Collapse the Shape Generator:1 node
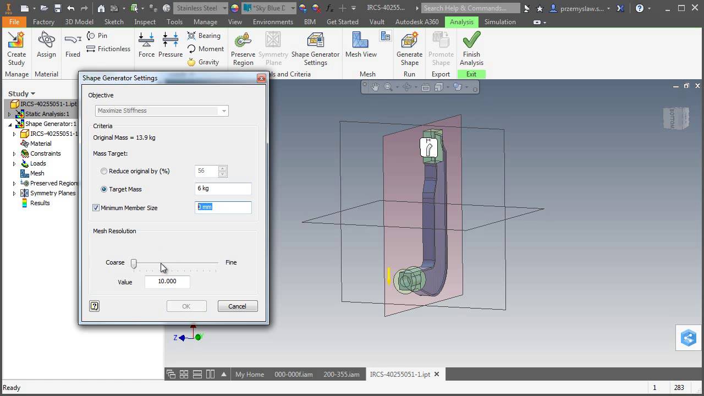Viewport: 704px width, 396px height. (9, 124)
